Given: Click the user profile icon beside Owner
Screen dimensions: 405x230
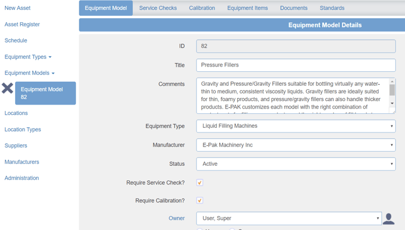Looking at the screenshot, I should 389,218.
